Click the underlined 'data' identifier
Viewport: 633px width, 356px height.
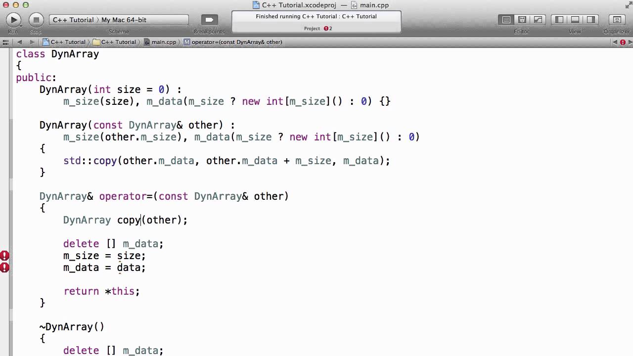click(x=129, y=267)
